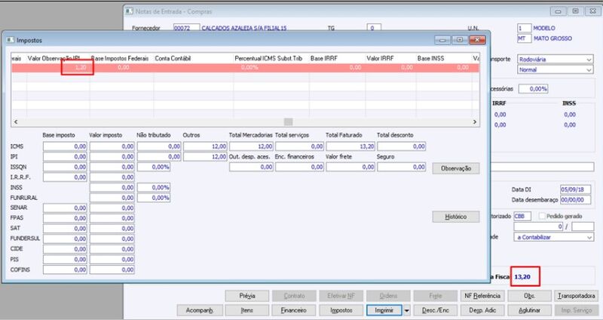Screen dimensions: 603x320
Task: Click the COFINS Valor imposto field
Action: (112, 269)
